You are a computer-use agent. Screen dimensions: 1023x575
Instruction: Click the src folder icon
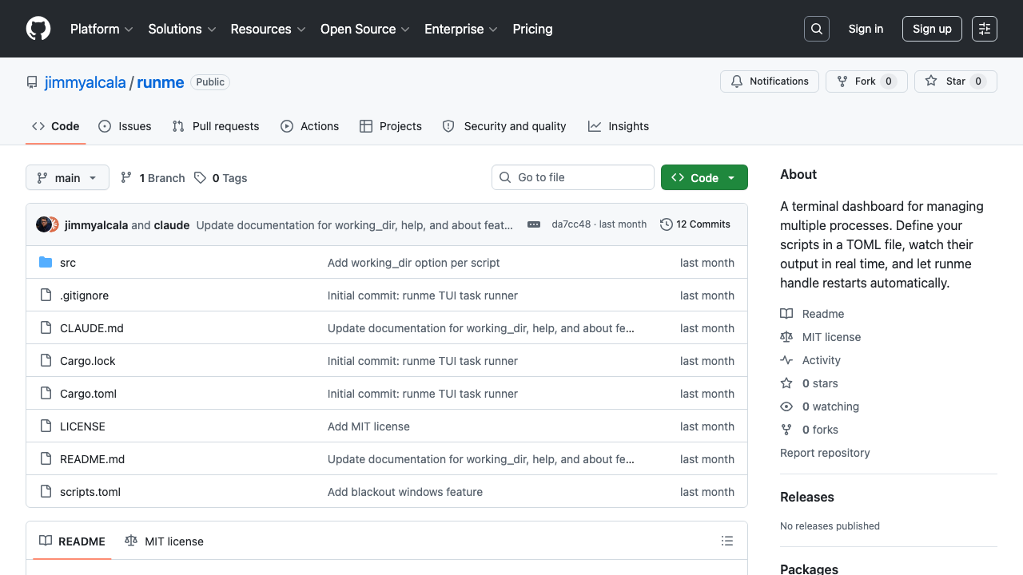click(x=46, y=263)
